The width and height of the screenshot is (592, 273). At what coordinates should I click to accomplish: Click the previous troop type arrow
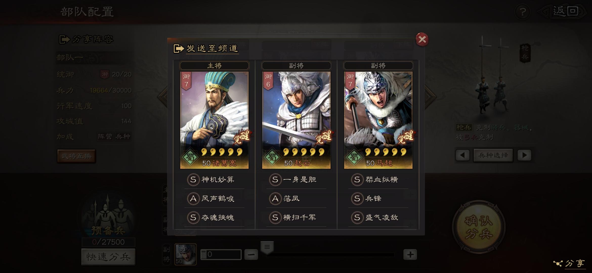462,155
